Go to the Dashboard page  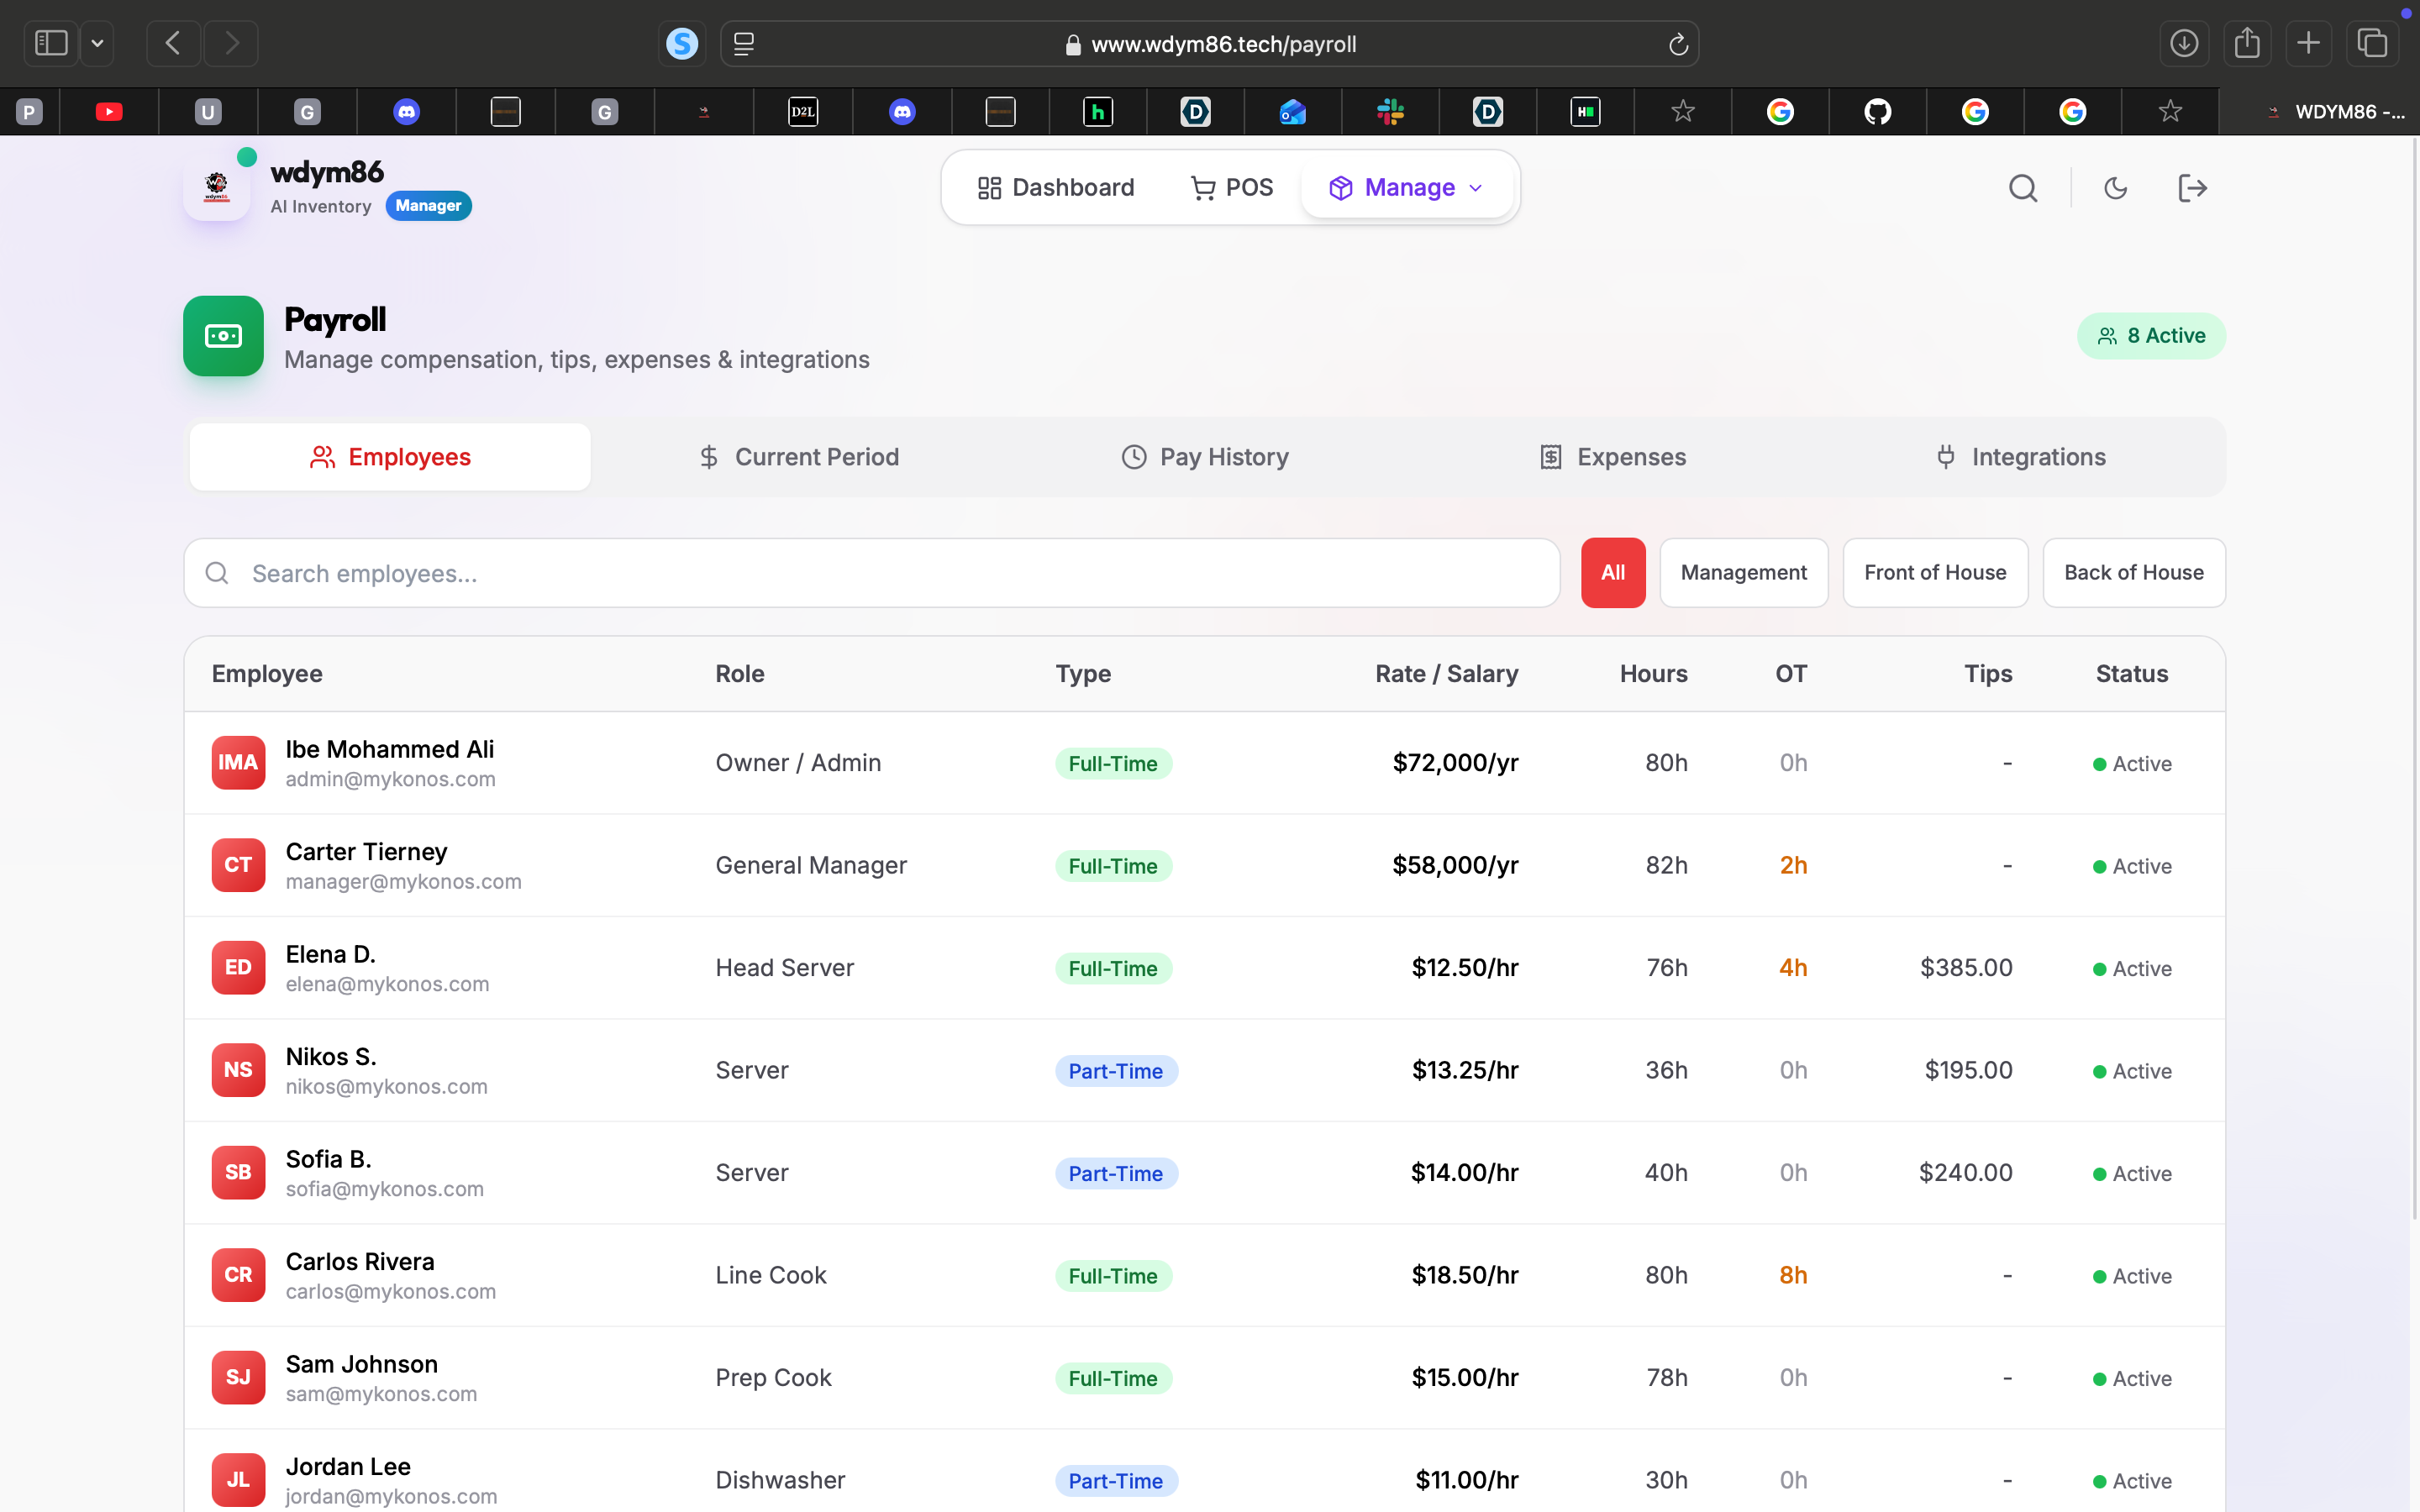click(1056, 188)
